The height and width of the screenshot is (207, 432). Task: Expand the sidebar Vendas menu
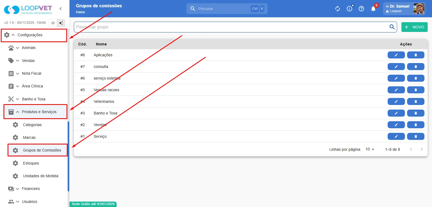click(34, 61)
